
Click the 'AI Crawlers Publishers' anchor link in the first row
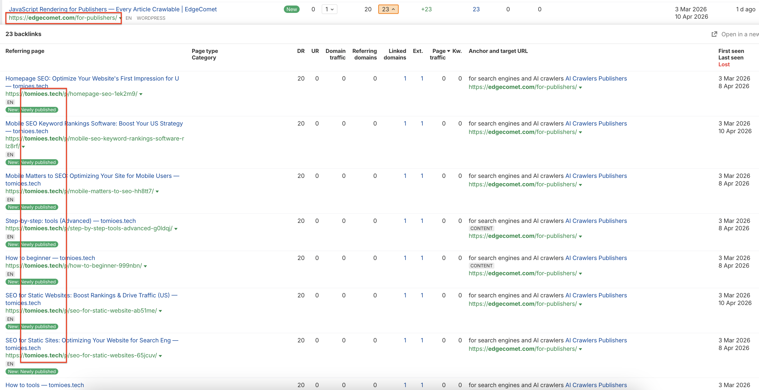(x=596, y=78)
